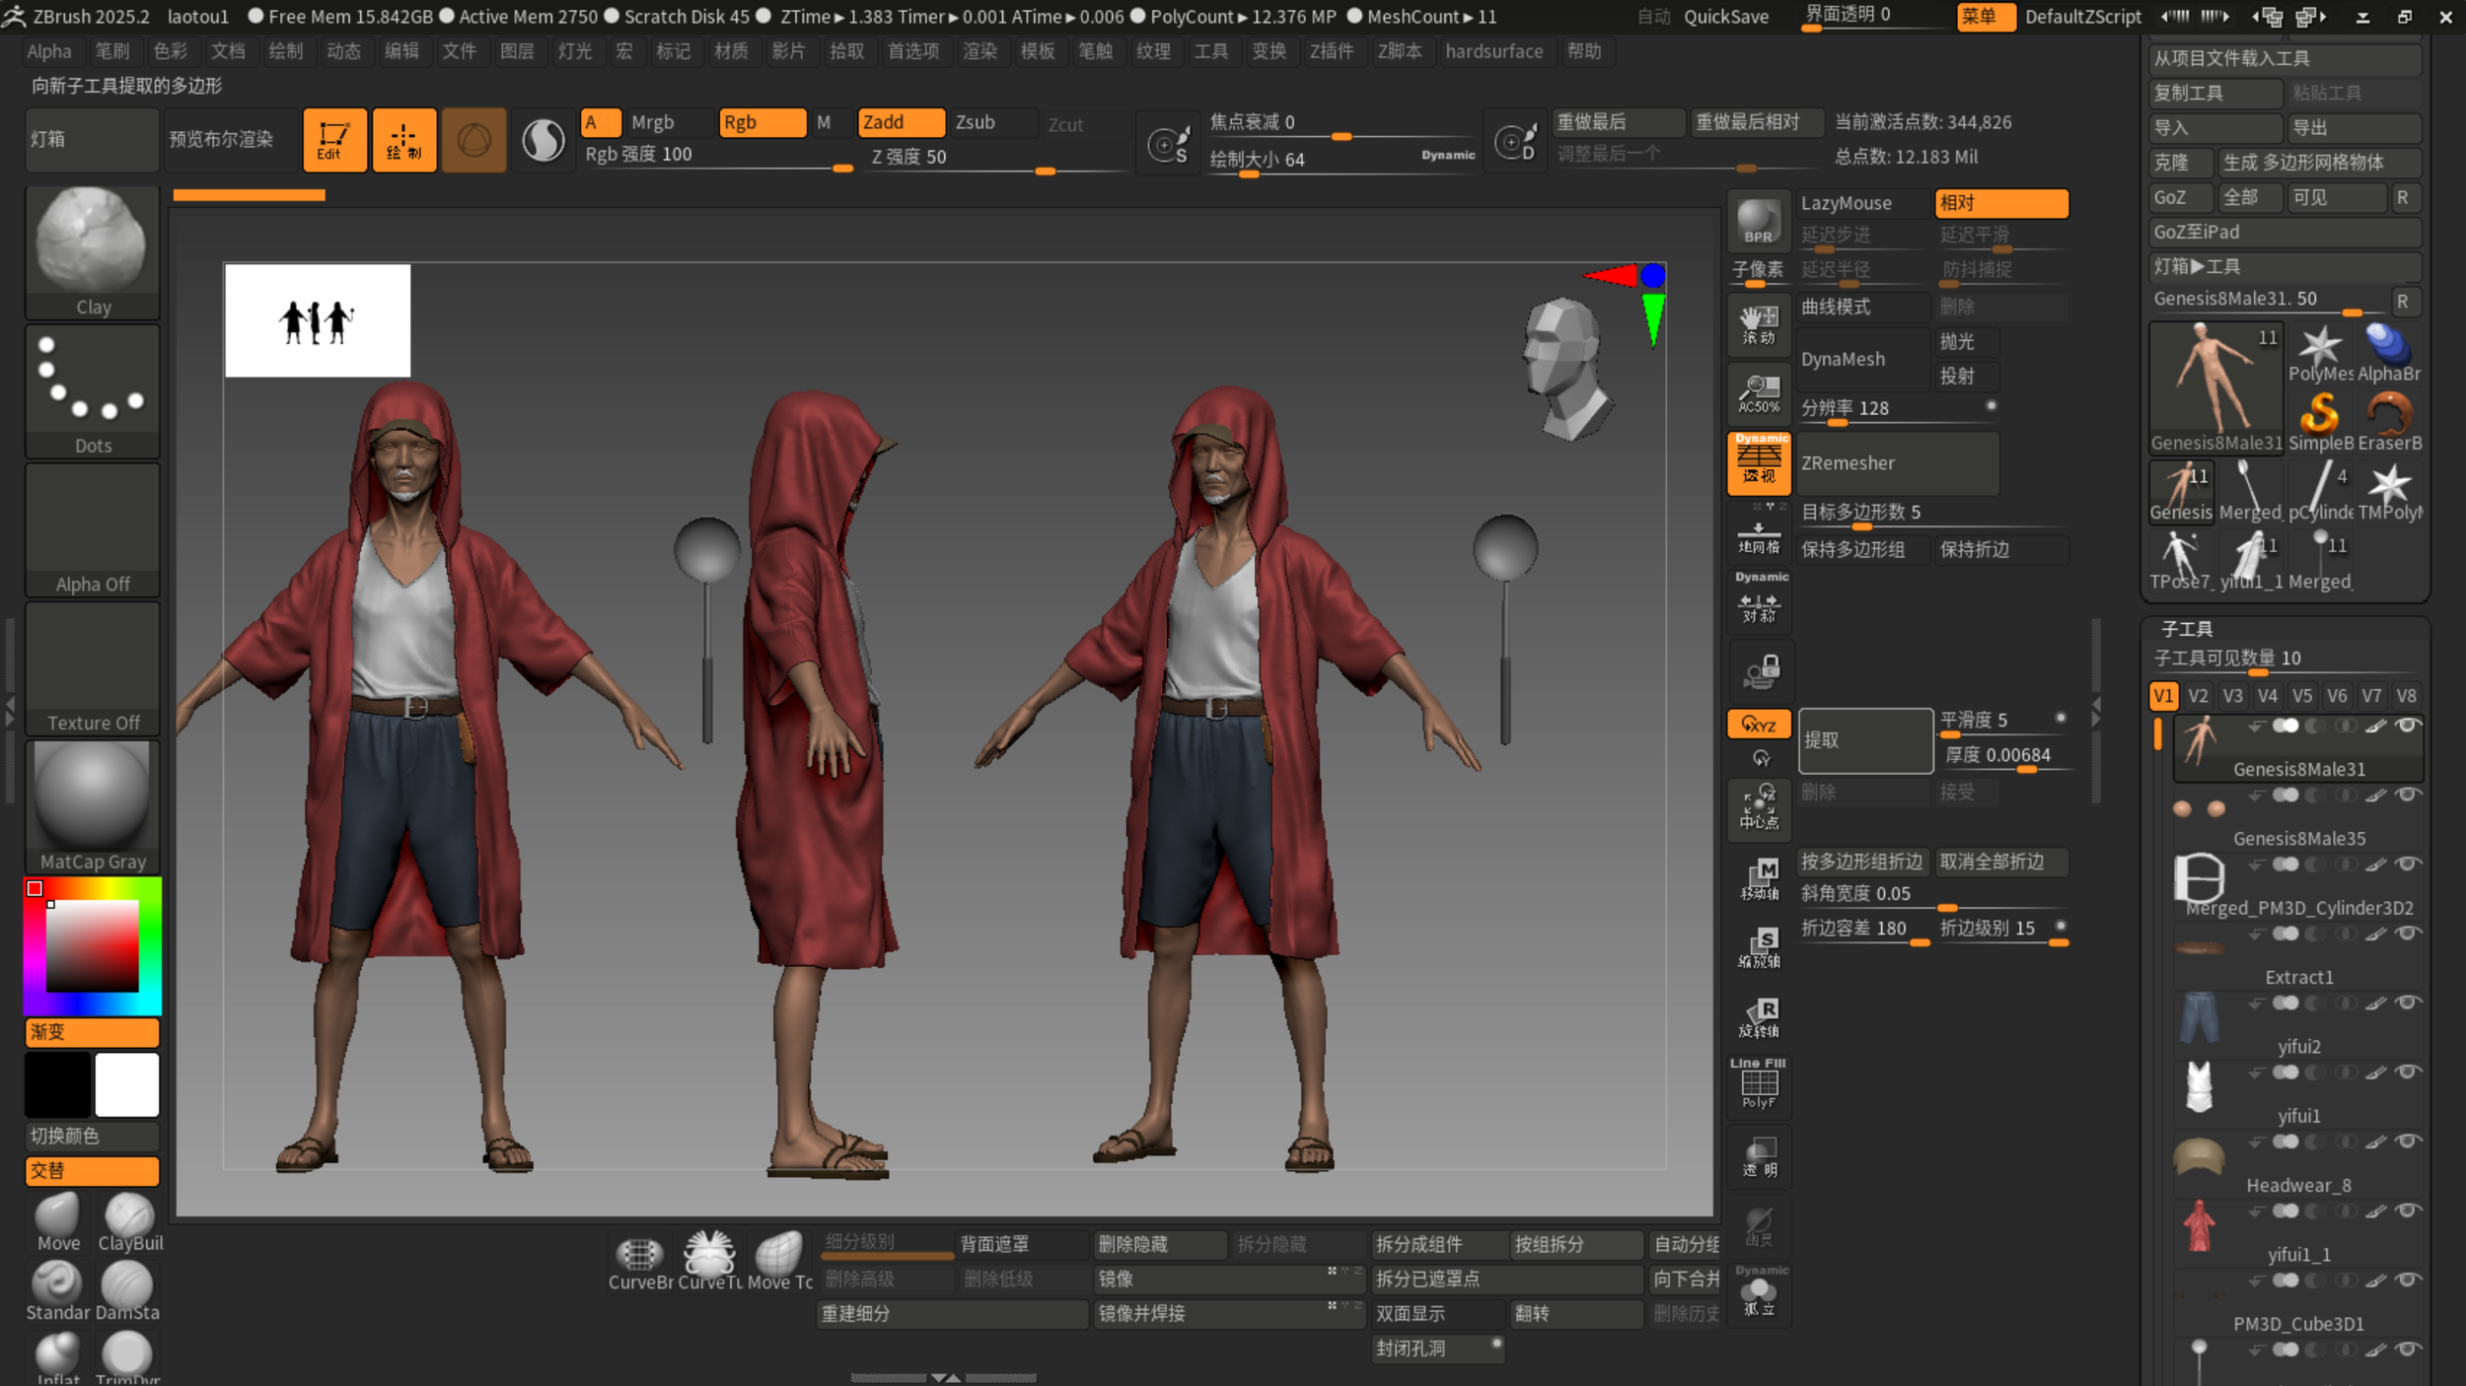Expand the 子工具 subtool panel header
The height and width of the screenshot is (1386, 2466).
pyautogui.click(x=2187, y=629)
